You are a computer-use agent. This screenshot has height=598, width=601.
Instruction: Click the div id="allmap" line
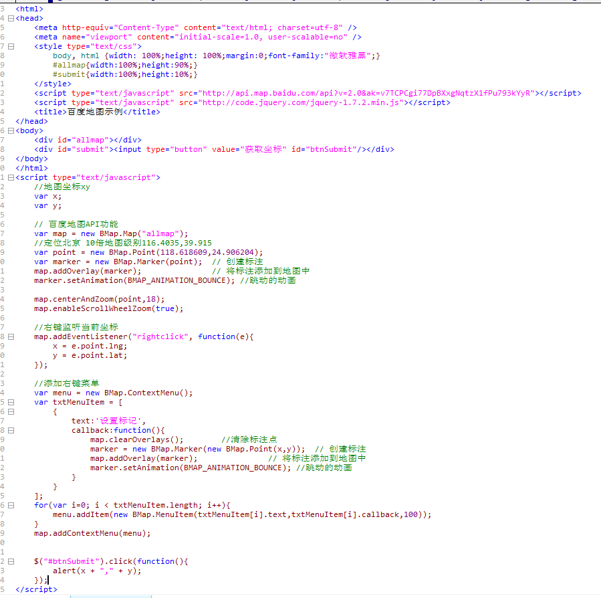pyautogui.click(x=88, y=140)
